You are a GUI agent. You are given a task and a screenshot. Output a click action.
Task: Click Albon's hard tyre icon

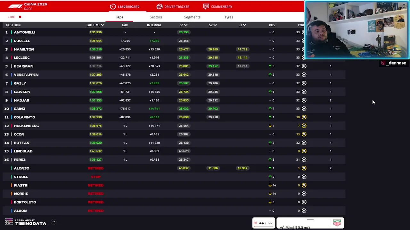304,211
